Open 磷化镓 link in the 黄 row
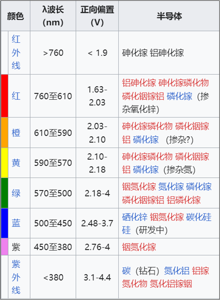This screenshot has height=300, width=220. pos(146,170)
